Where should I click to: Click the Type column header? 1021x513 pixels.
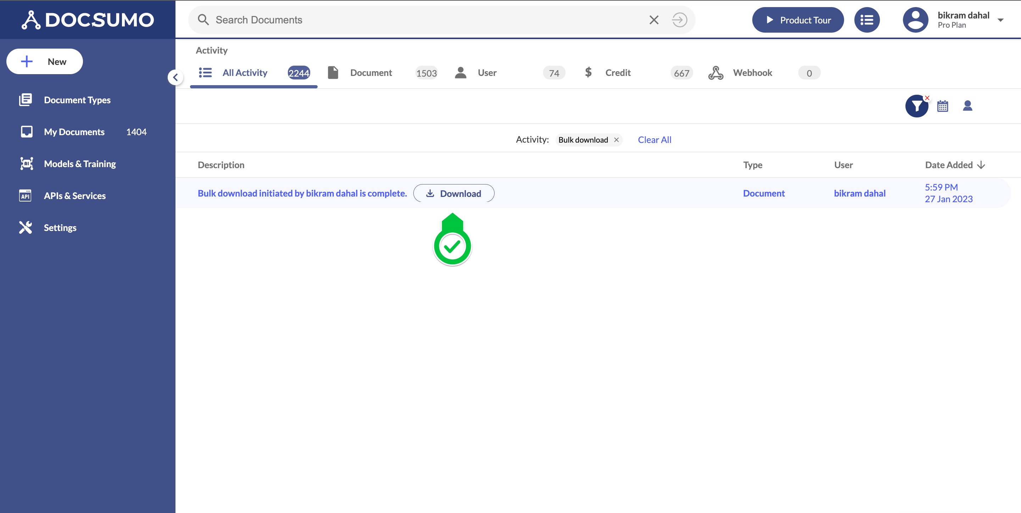tap(753, 165)
